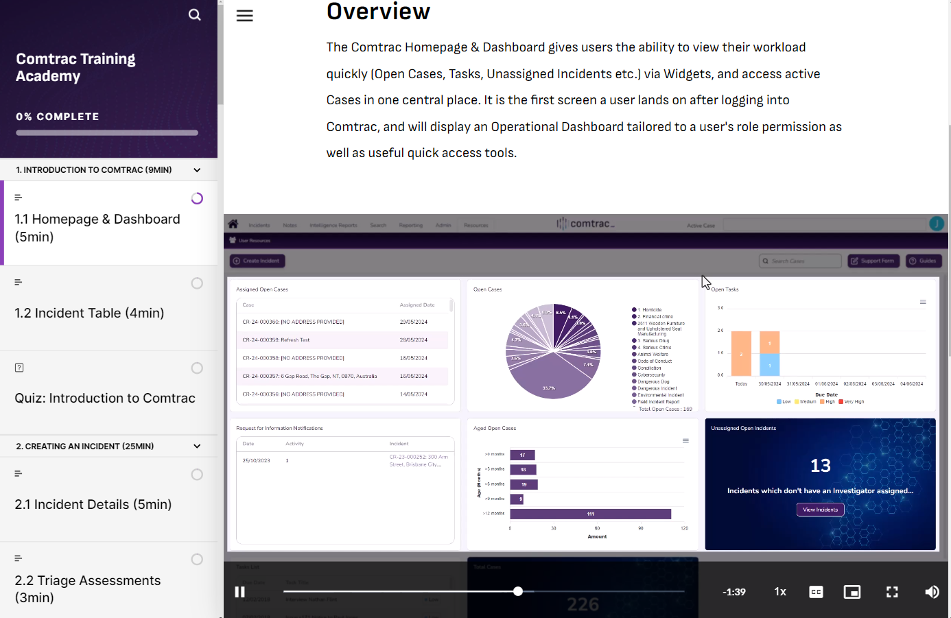Click the search magnifier icon in sidebar
This screenshot has height=618, width=951.
click(x=195, y=15)
